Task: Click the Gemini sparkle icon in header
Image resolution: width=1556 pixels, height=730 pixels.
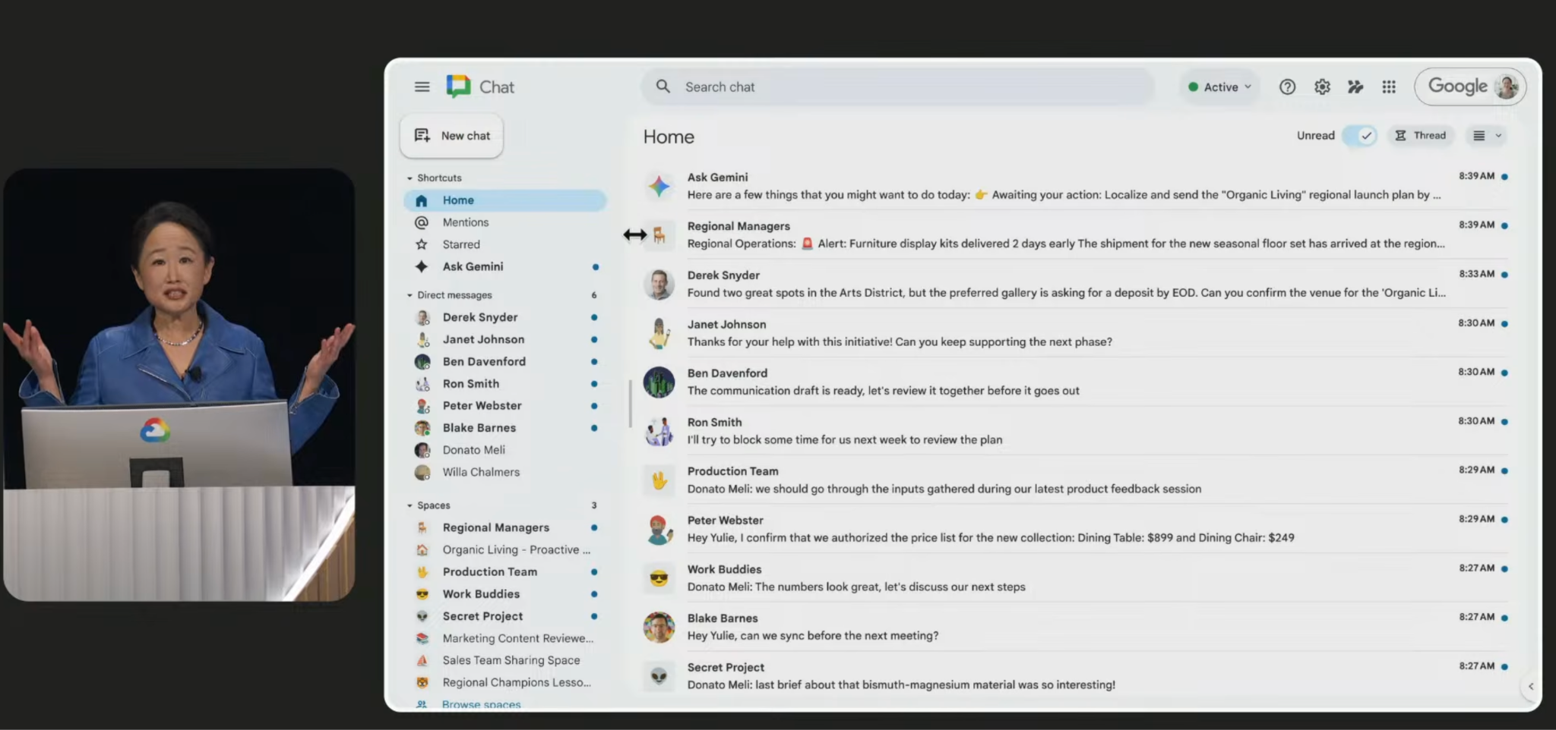Action: click(x=1355, y=87)
